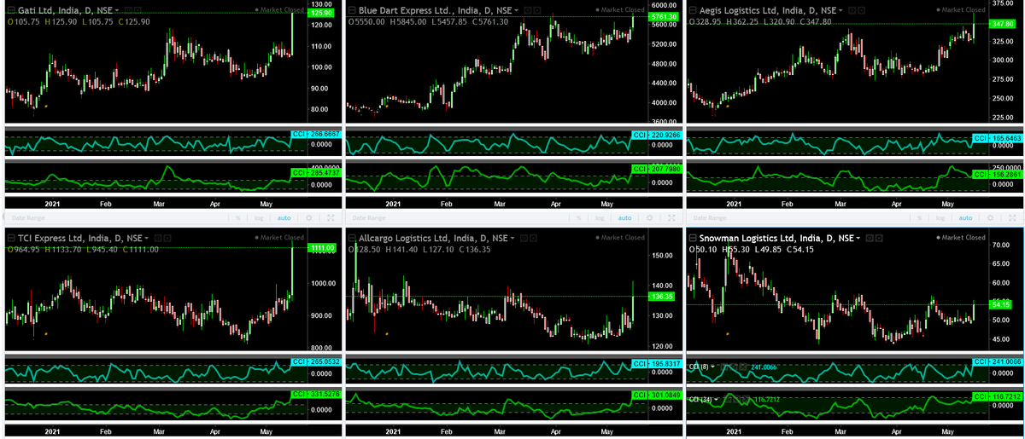Toggle auto scale above TCI Express chart

pyautogui.click(x=284, y=218)
